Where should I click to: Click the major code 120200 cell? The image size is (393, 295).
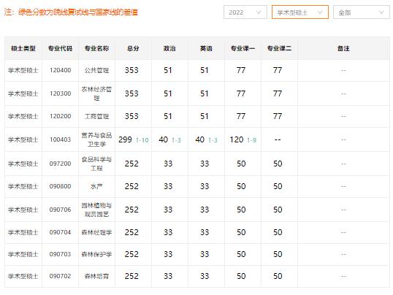click(60, 116)
